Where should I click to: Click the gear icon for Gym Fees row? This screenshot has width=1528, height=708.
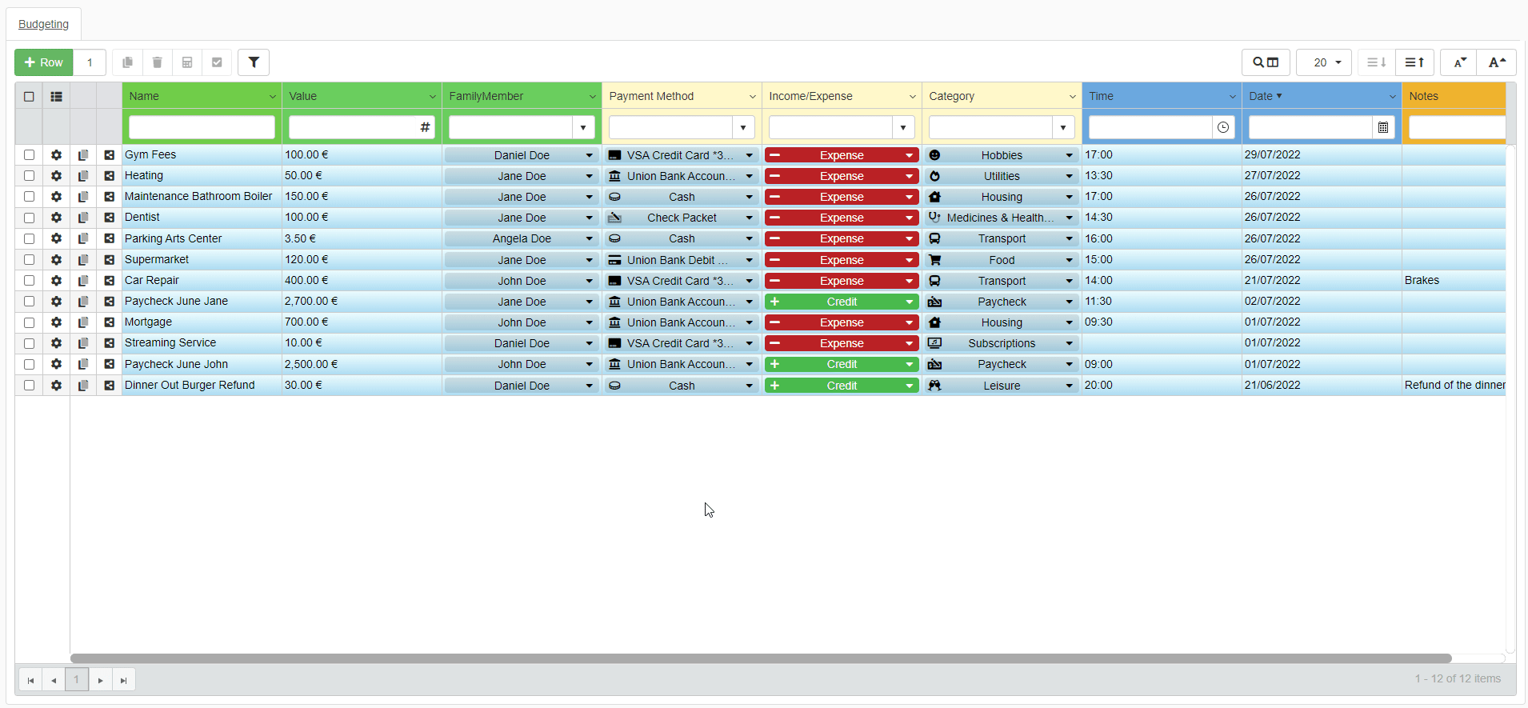pyautogui.click(x=56, y=155)
